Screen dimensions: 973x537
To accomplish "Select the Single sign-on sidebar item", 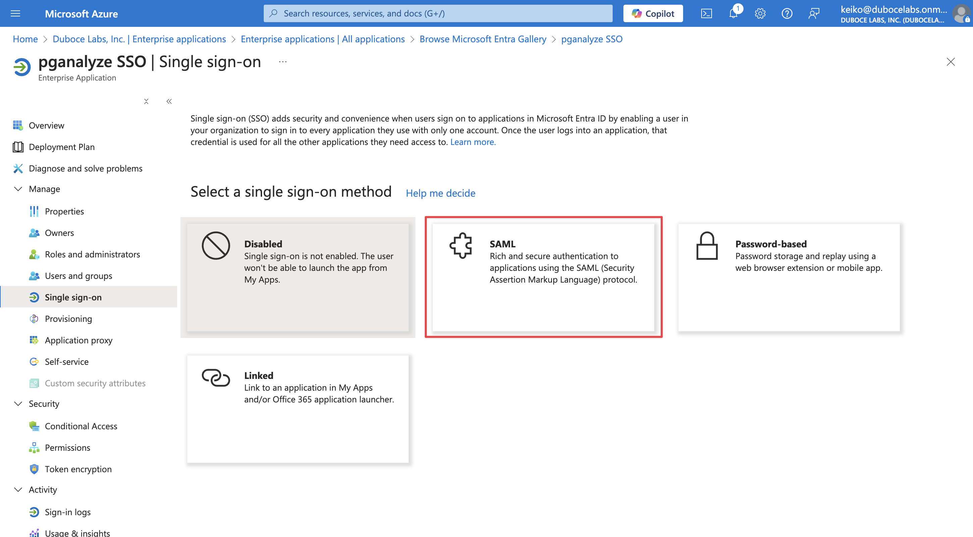I will coord(88,297).
